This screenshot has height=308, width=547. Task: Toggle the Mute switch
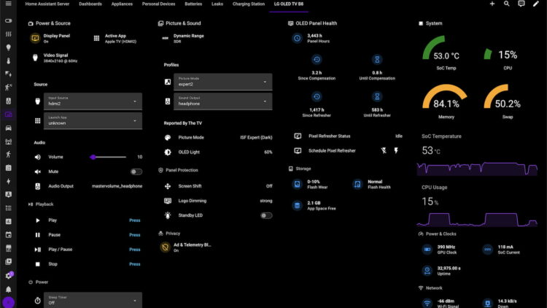[x=136, y=172]
